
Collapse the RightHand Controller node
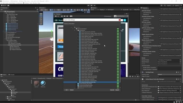click(x=8, y=45)
